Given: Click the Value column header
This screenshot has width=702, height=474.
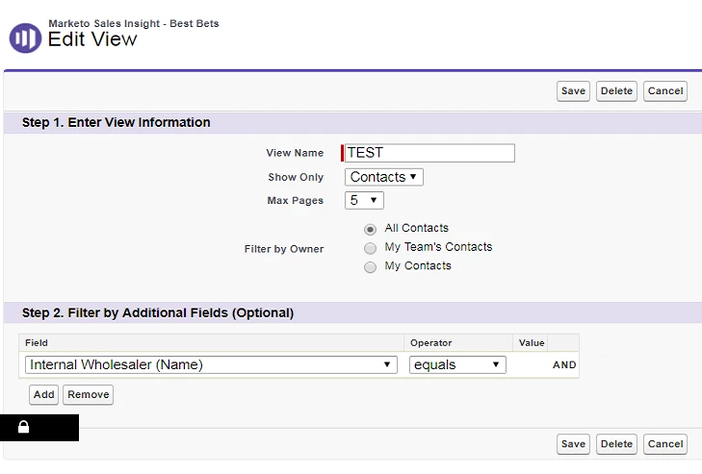Looking at the screenshot, I should pyautogui.click(x=532, y=343).
